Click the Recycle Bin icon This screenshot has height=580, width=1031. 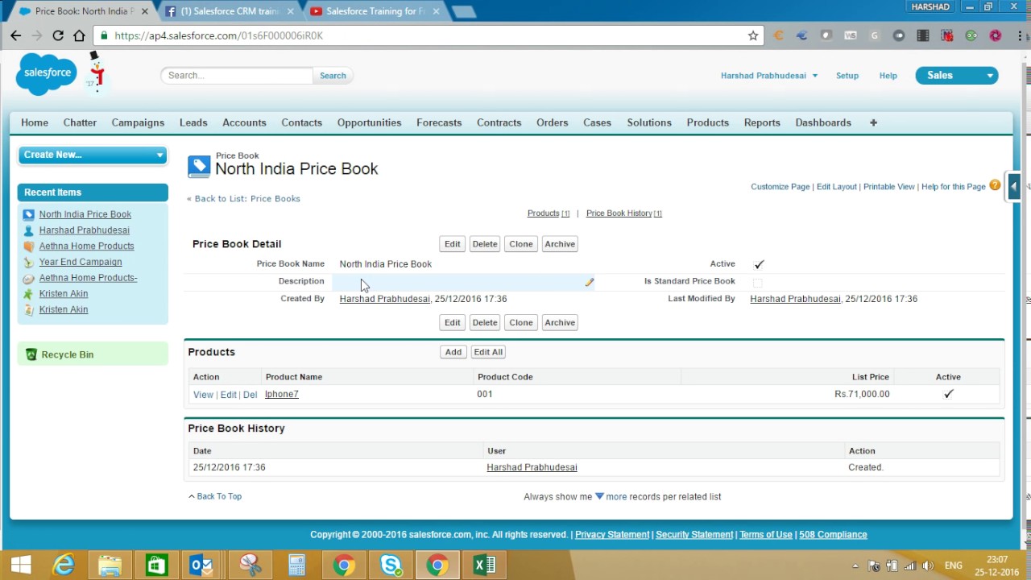[x=31, y=354]
